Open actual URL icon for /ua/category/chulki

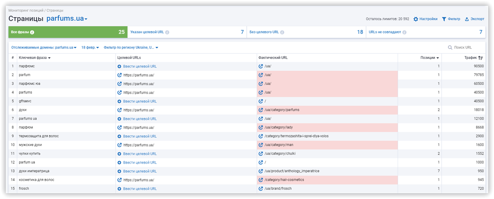click(x=261, y=154)
